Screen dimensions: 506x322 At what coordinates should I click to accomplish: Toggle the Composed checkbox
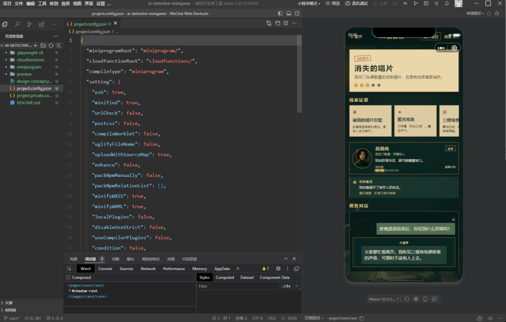coord(68,277)
